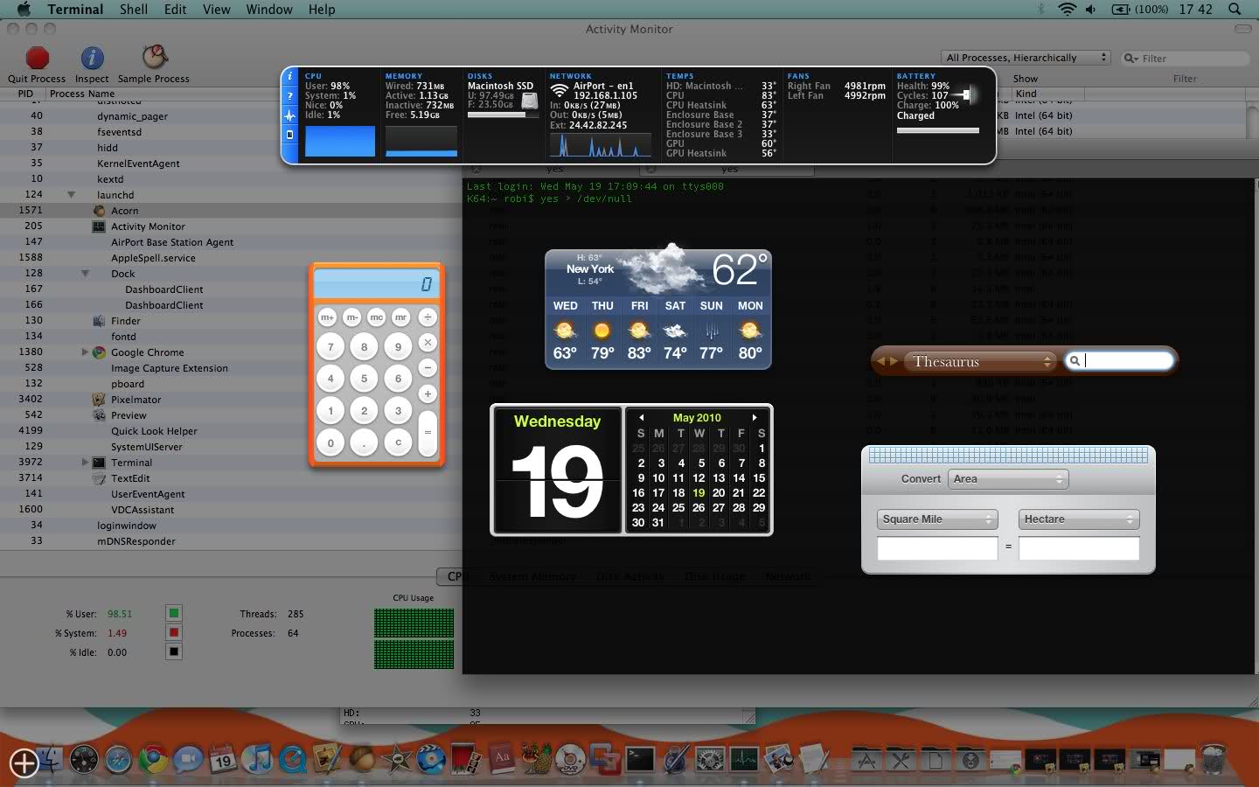Open the Square Mile unit dropdown
The height and width of the screenshot is (787, 1259).
[937, 519]
